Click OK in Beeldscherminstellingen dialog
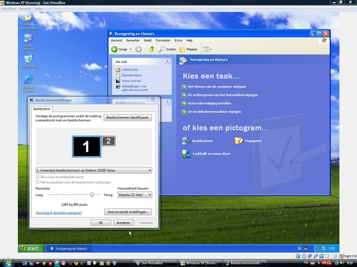 click(x=101, y=223)
